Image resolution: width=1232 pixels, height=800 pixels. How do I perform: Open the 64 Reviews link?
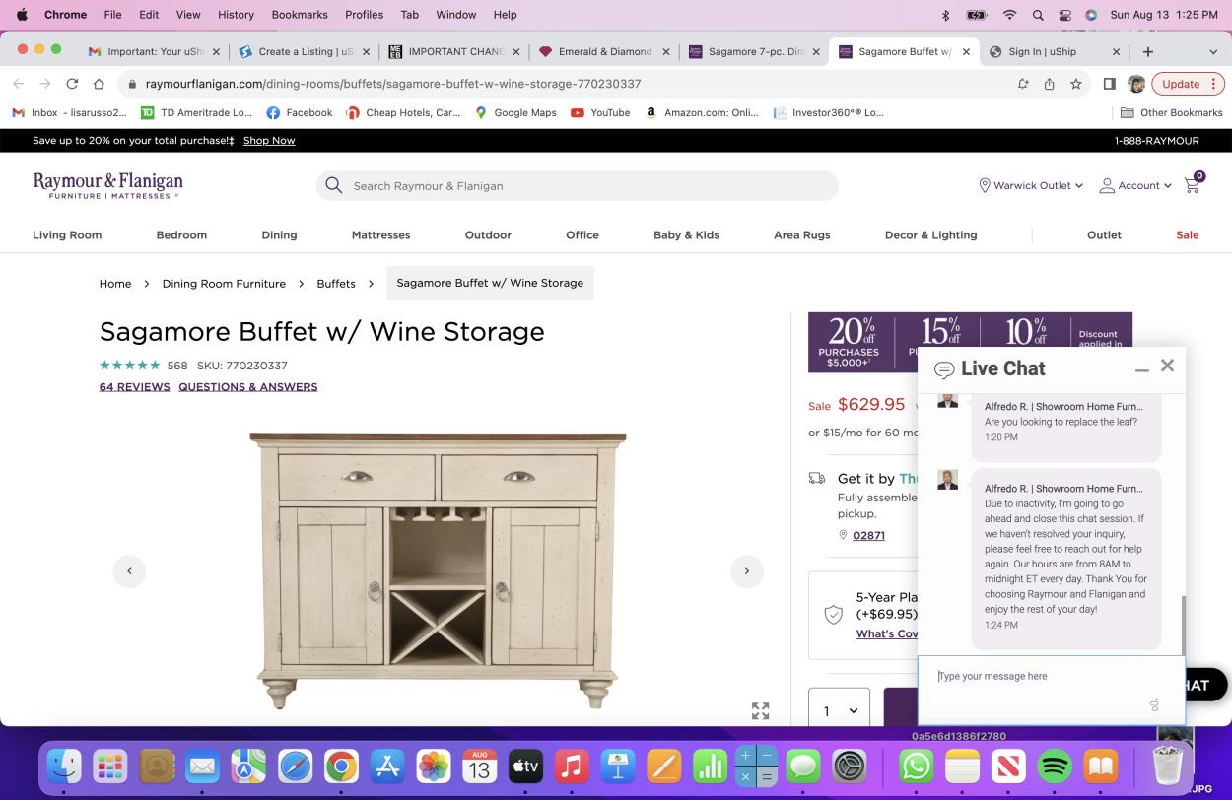pos(134,387)
